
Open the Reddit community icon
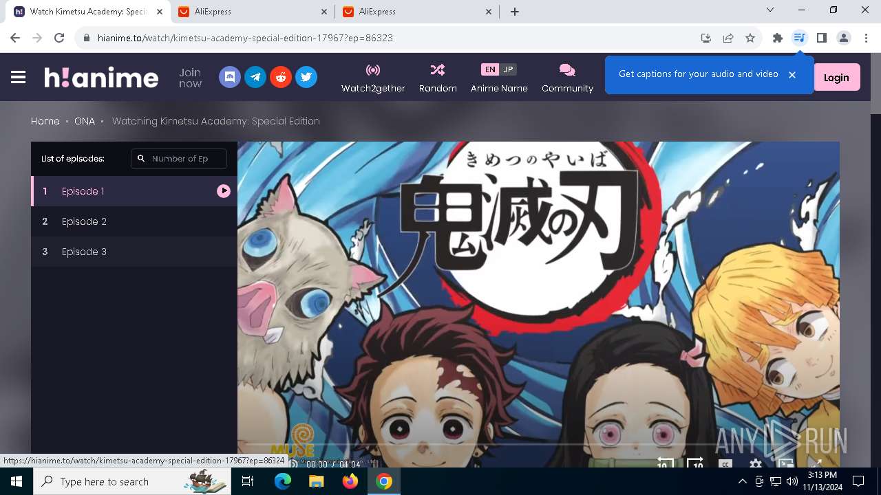[281, 77]
